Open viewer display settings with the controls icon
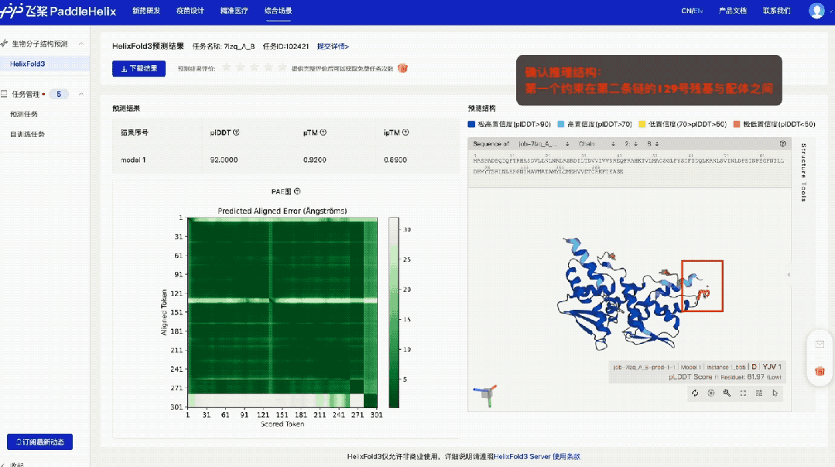The width and height of the screenshot is (835, 467). pos(758,393)
